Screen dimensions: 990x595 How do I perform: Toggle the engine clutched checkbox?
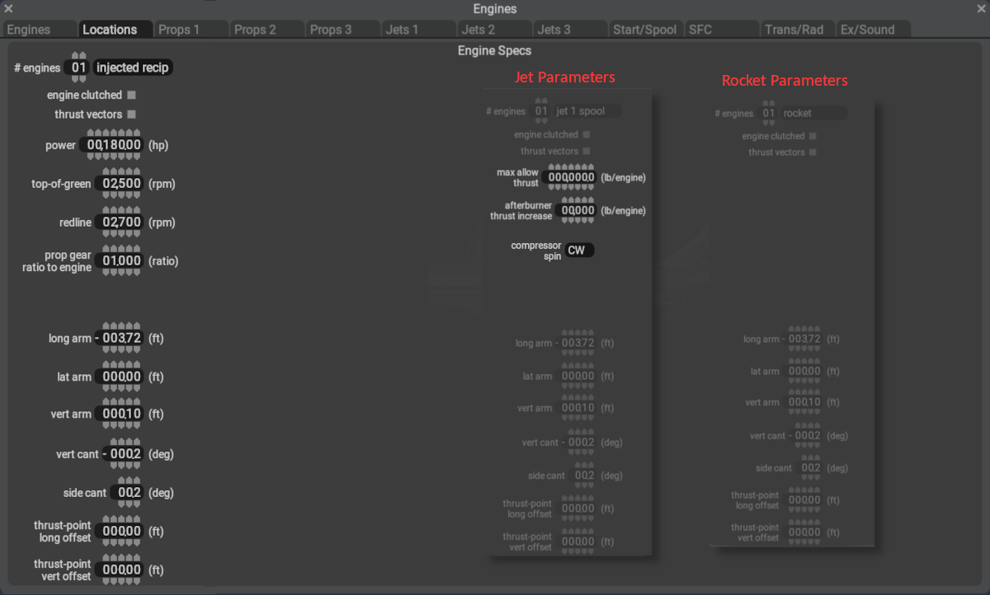(131, 96)
